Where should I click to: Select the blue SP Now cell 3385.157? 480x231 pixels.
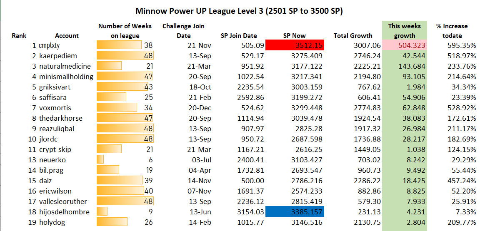pos(295,211)
